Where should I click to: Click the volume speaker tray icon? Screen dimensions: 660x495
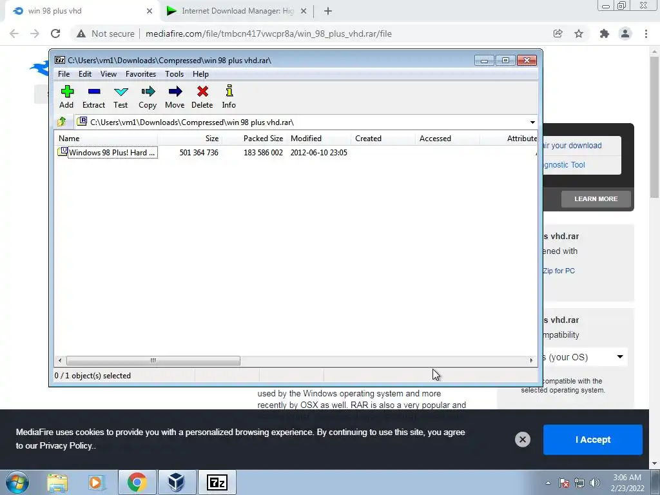tap(595, 483)
